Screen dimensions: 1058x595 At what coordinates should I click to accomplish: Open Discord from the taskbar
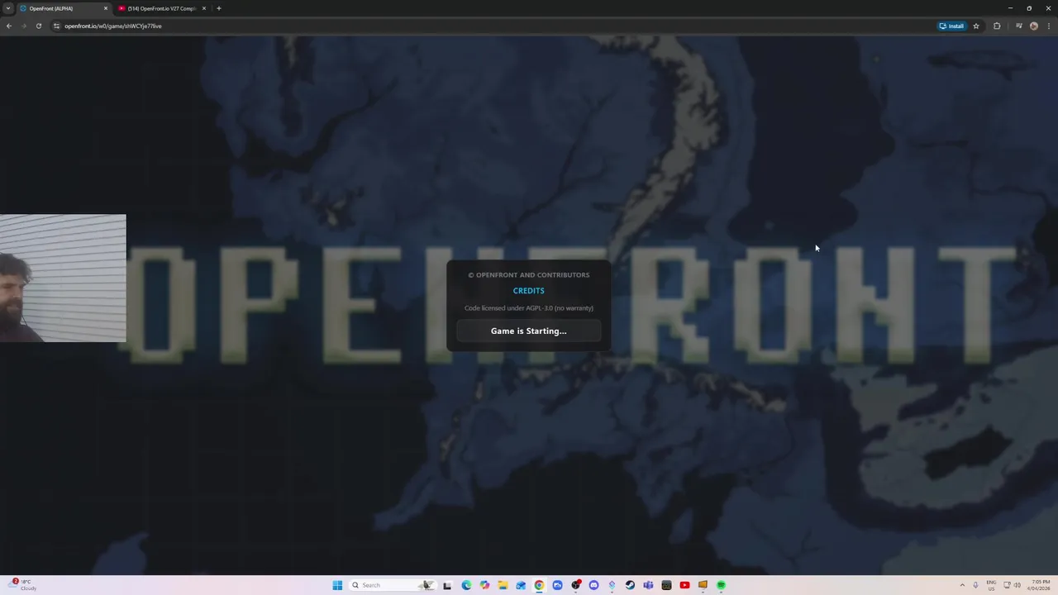(593, 585)
